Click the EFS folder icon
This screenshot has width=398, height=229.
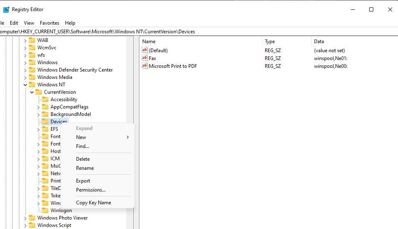pyautogui.click(x=45, y=129)
